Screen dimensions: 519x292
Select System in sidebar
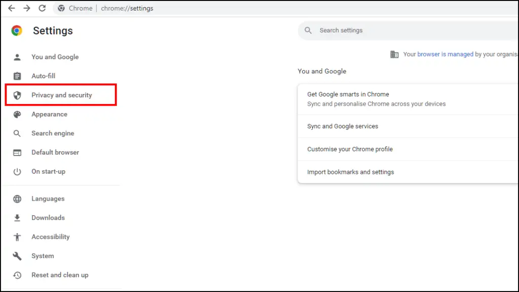pyautogui.click(x=43, y=256)
